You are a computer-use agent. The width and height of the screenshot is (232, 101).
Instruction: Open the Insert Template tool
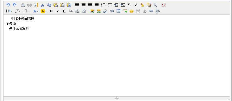click(x=36, y=5)
